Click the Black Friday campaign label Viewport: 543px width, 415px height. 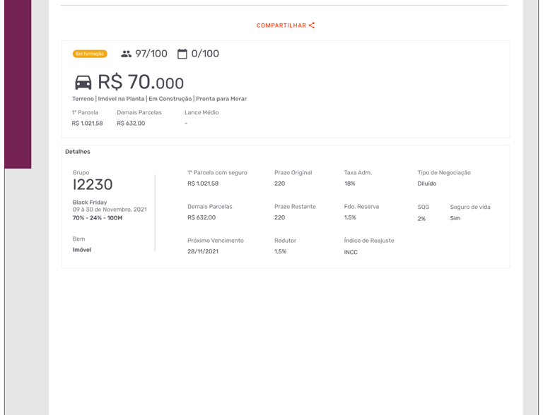(90, 203)
